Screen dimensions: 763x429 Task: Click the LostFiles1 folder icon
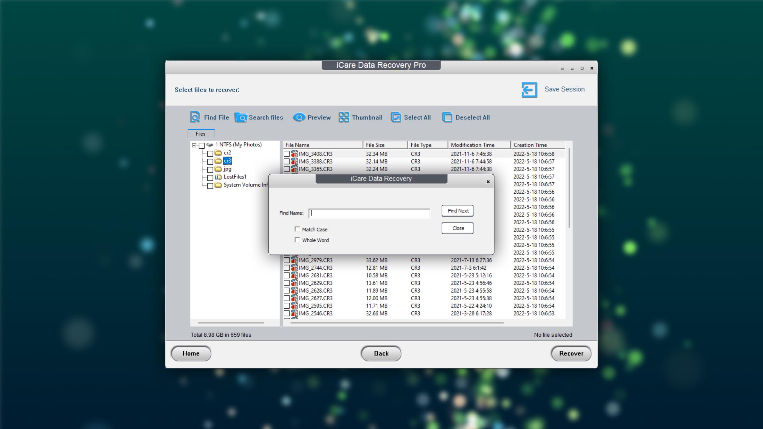pyautogui.click(x=218, y=177)
